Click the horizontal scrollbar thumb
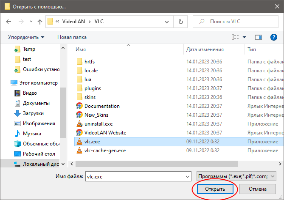 (157, 164)
